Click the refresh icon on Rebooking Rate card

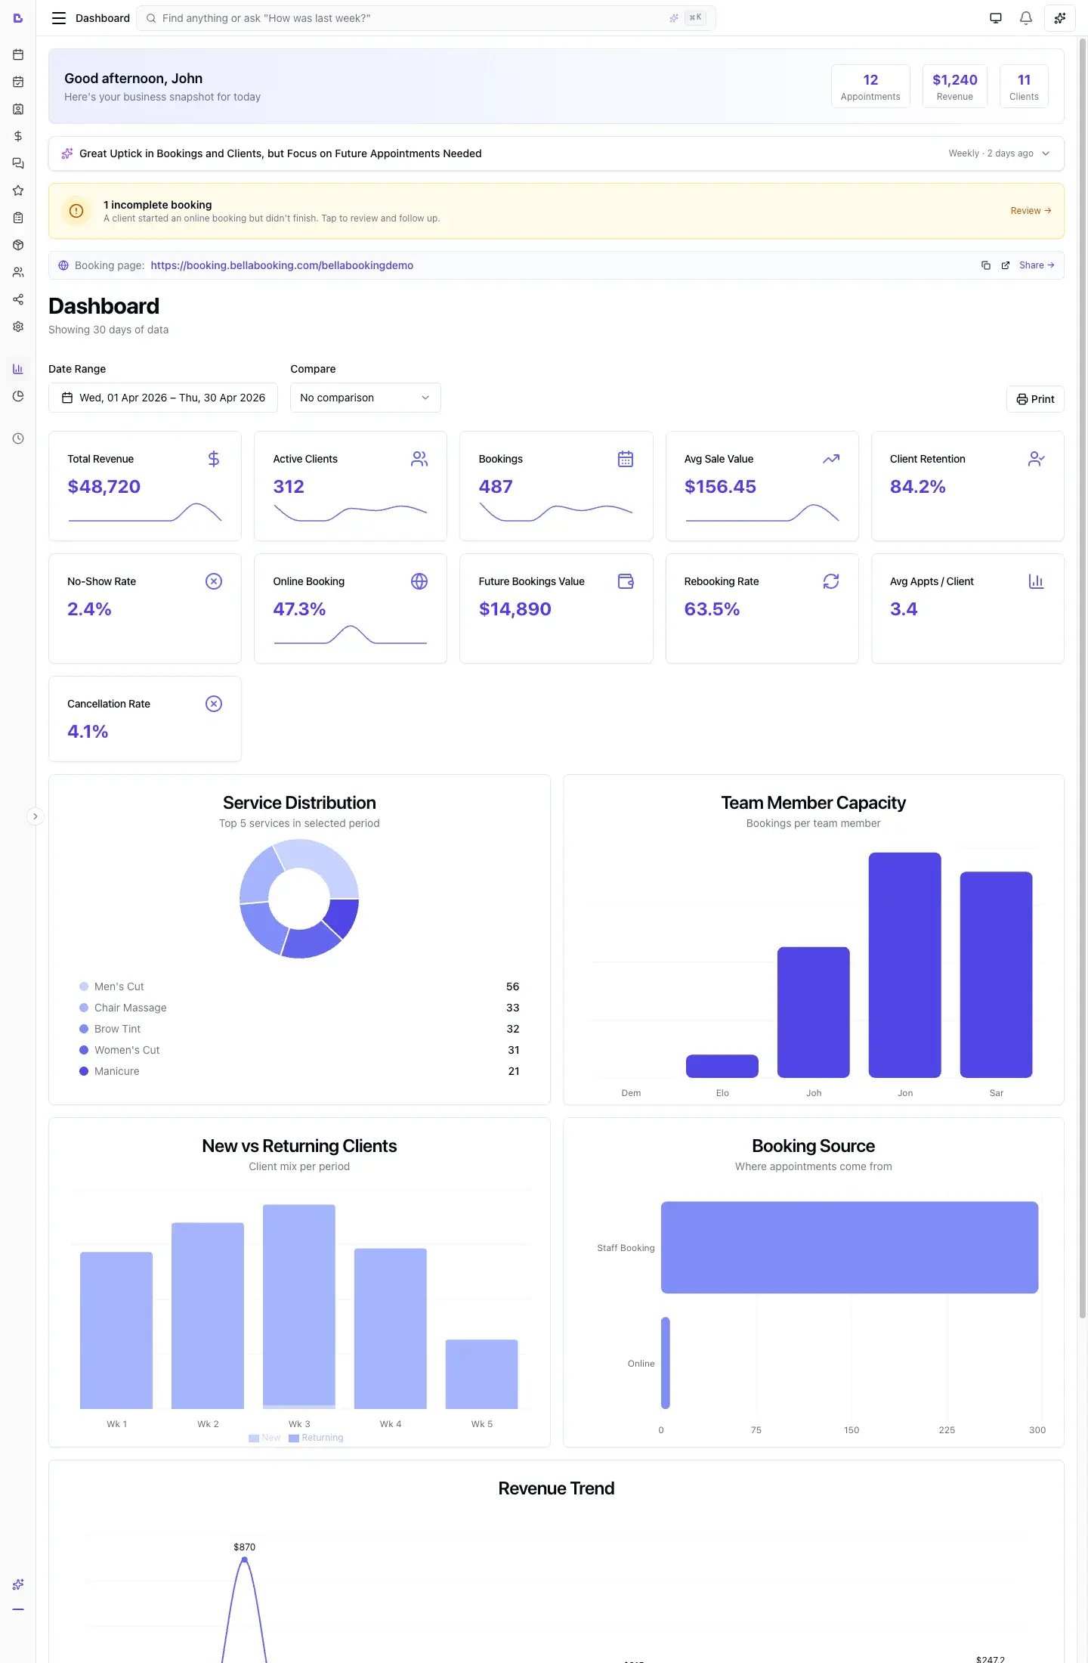[831, 581]
